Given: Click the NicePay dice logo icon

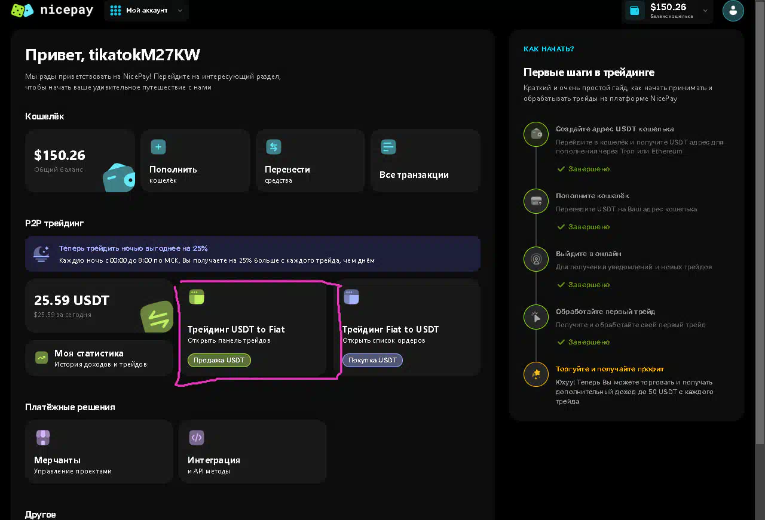Looking at the screenshot, I should (x=23, y=11).
